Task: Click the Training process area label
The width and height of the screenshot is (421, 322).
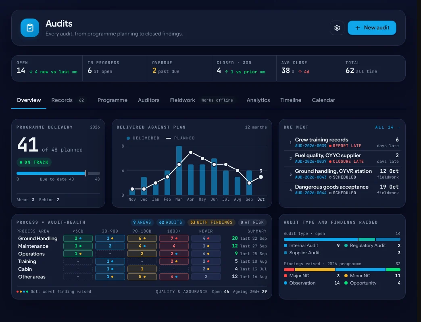Action: tap(27, 262)
